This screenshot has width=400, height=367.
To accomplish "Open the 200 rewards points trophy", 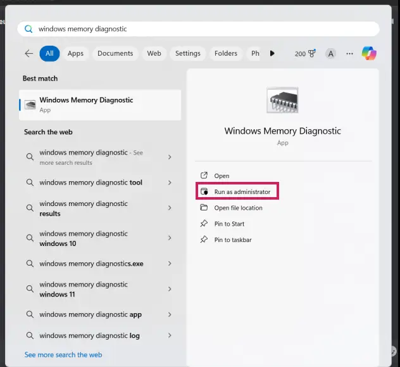I will pyautogui.click(x=305, y=54).
